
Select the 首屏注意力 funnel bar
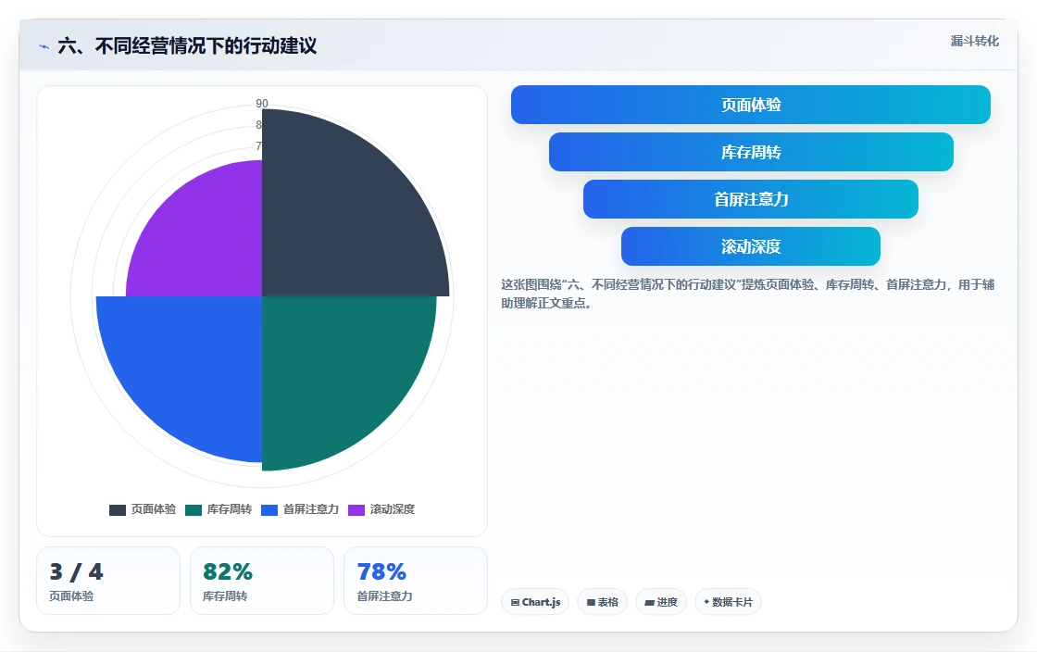pos(751,199)
